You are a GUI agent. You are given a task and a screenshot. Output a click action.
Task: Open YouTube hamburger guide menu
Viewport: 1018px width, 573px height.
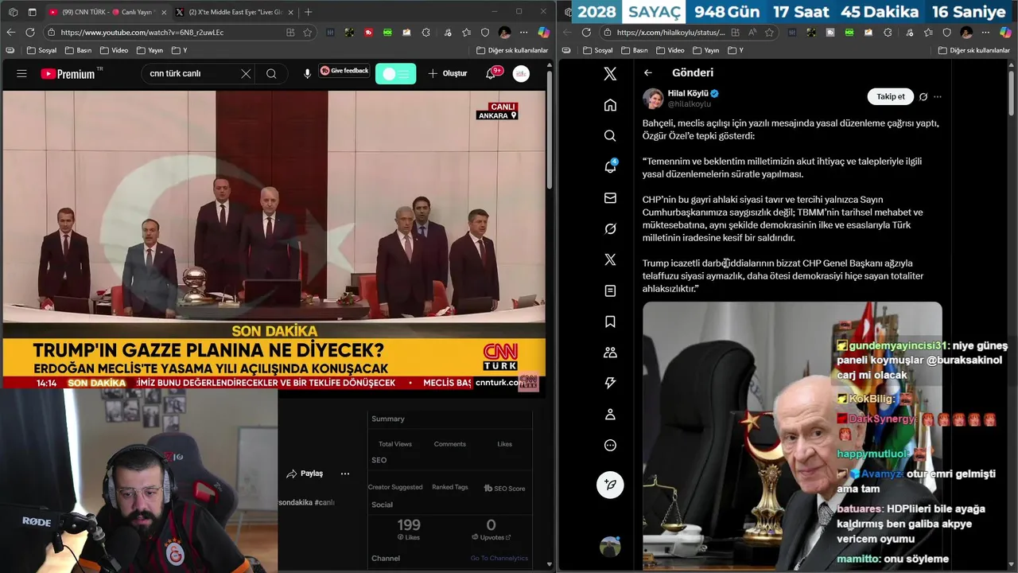click(21, 73)
